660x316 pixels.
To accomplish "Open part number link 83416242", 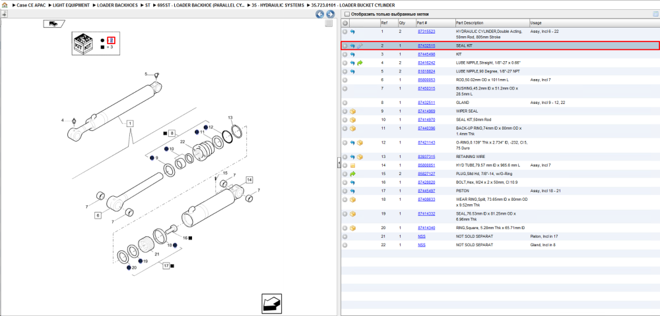I will (x=426, y=63).
